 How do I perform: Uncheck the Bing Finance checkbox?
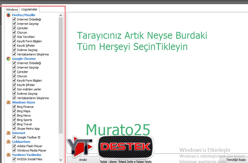[x=14, y=107]
